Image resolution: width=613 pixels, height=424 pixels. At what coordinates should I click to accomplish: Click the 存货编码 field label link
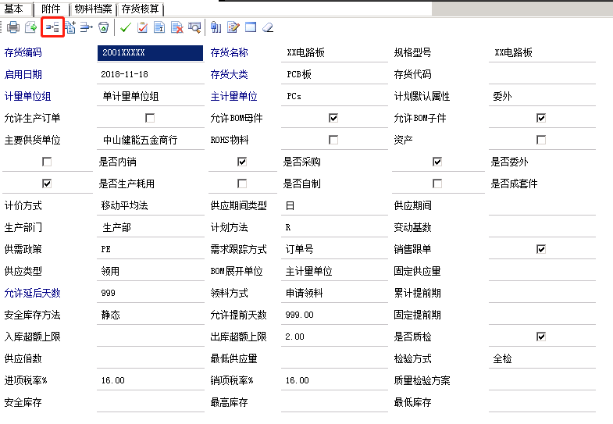(23, 52)
